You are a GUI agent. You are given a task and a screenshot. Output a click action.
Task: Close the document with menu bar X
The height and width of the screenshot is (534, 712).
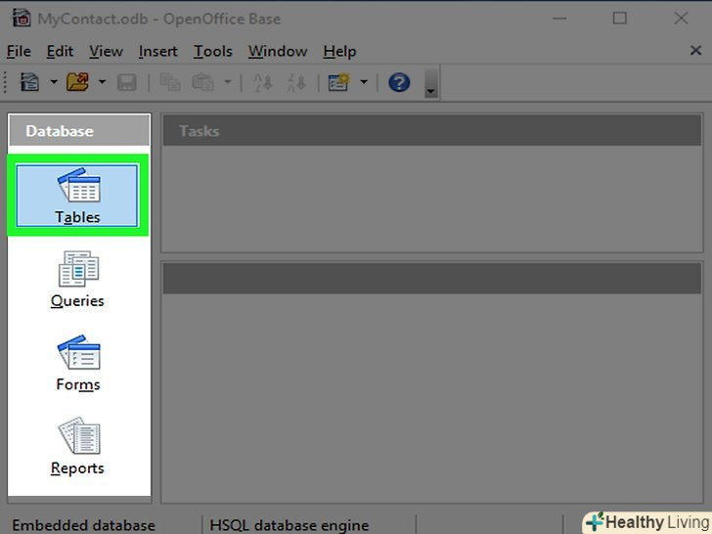(x=695, y=51)
